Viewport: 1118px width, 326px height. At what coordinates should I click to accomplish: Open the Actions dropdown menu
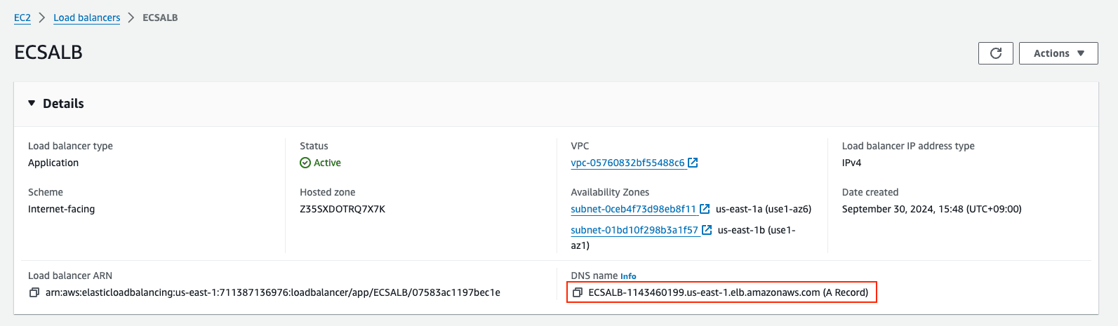pyautogui.click(x=1058, y=53)
